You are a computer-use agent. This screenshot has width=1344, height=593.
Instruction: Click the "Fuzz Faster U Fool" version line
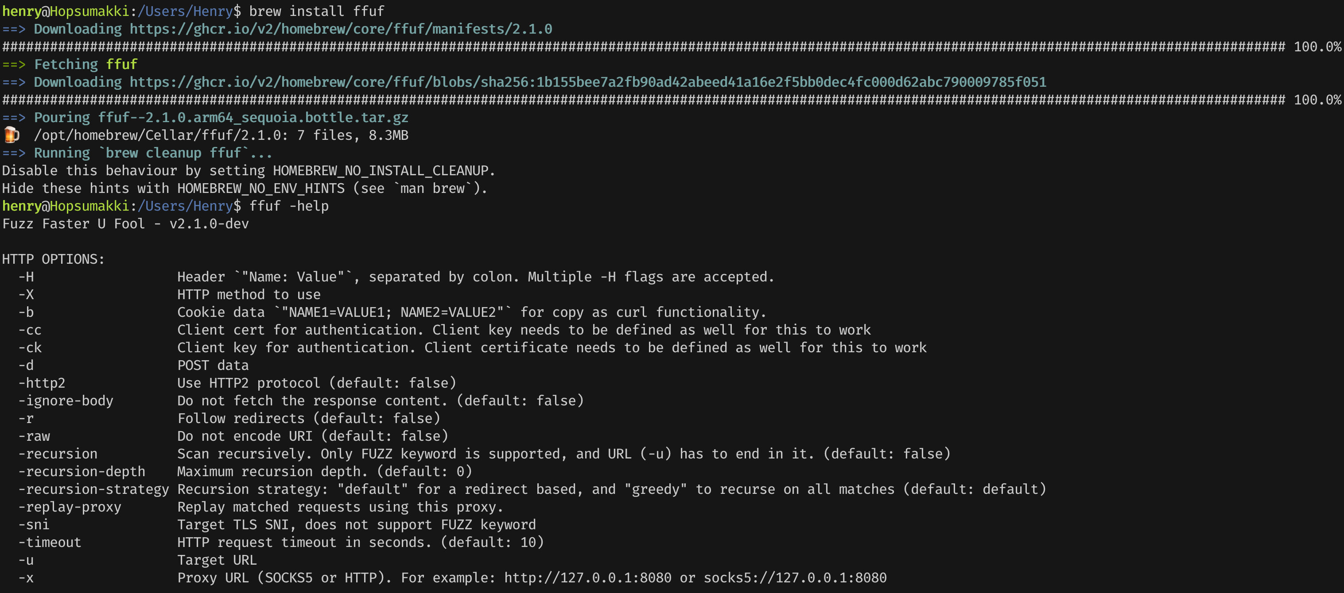(x=125, y=223)
